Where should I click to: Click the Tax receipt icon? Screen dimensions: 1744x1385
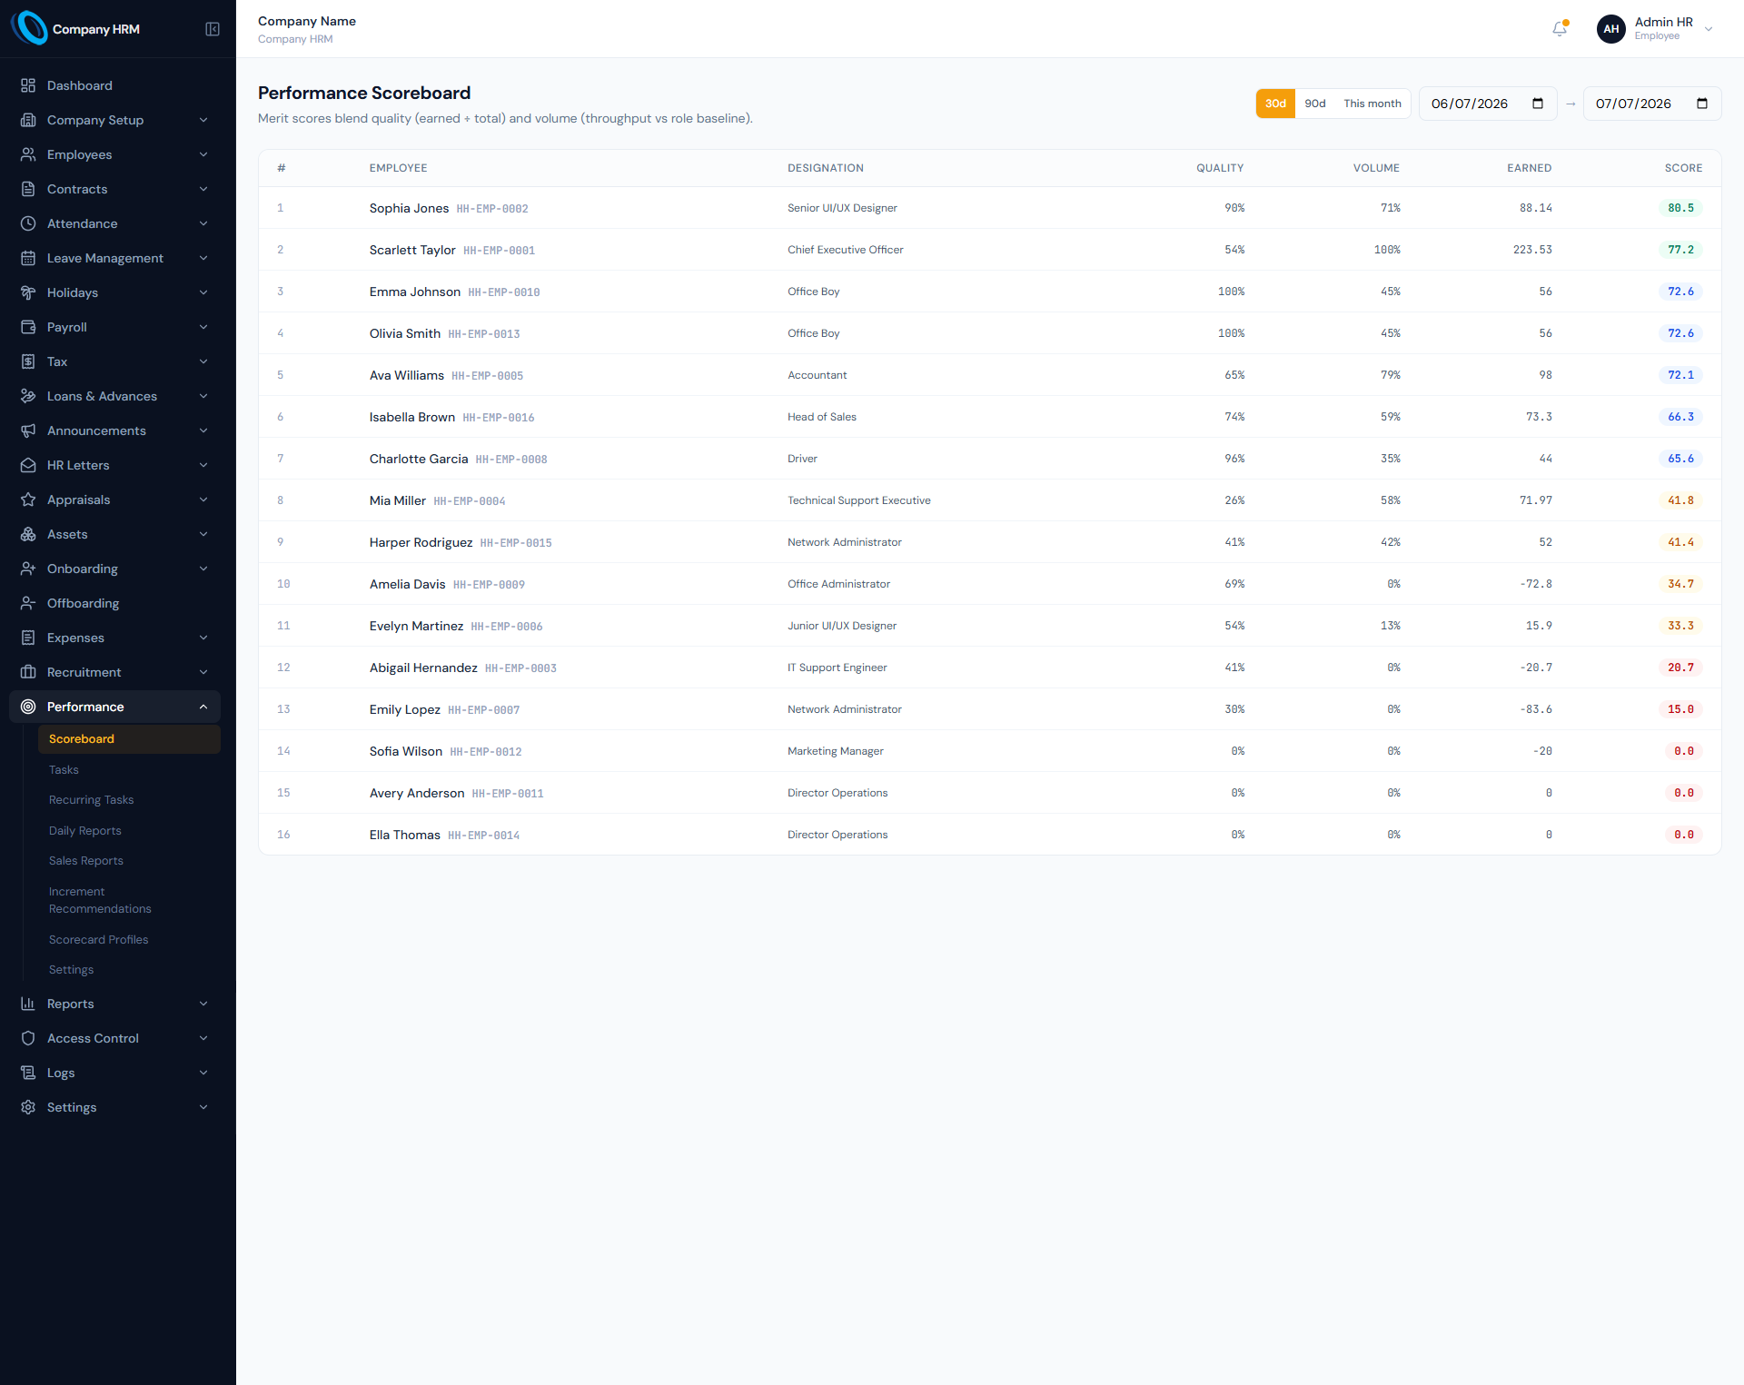coord(28,361)
